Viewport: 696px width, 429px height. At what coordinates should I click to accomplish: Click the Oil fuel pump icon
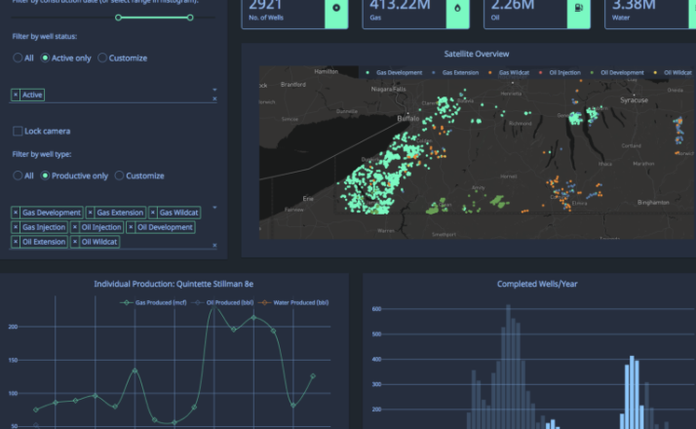581,8
